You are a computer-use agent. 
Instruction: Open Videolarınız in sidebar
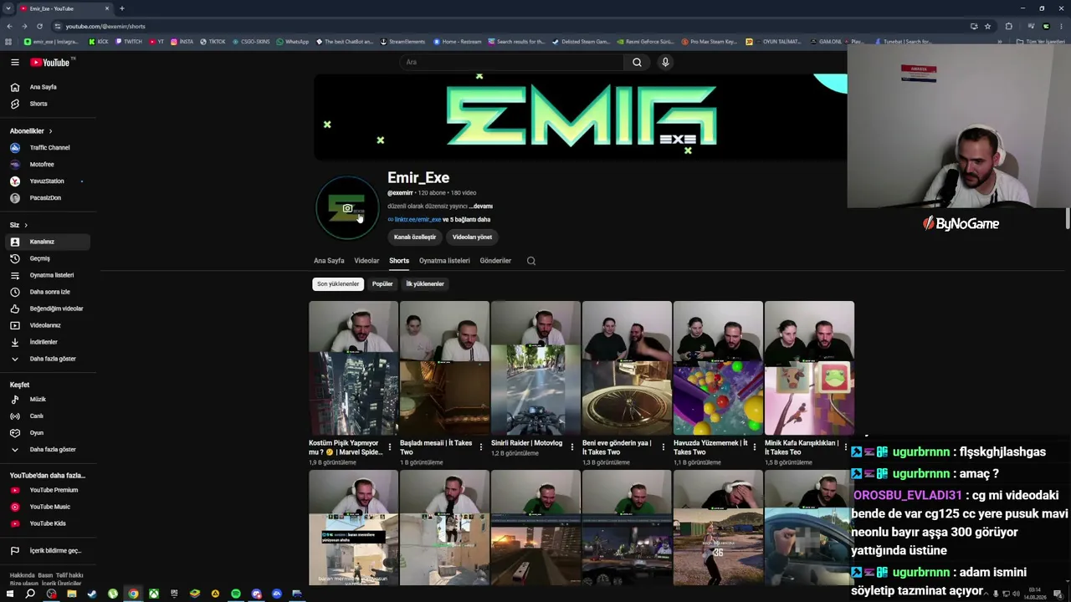pos(48,325)
